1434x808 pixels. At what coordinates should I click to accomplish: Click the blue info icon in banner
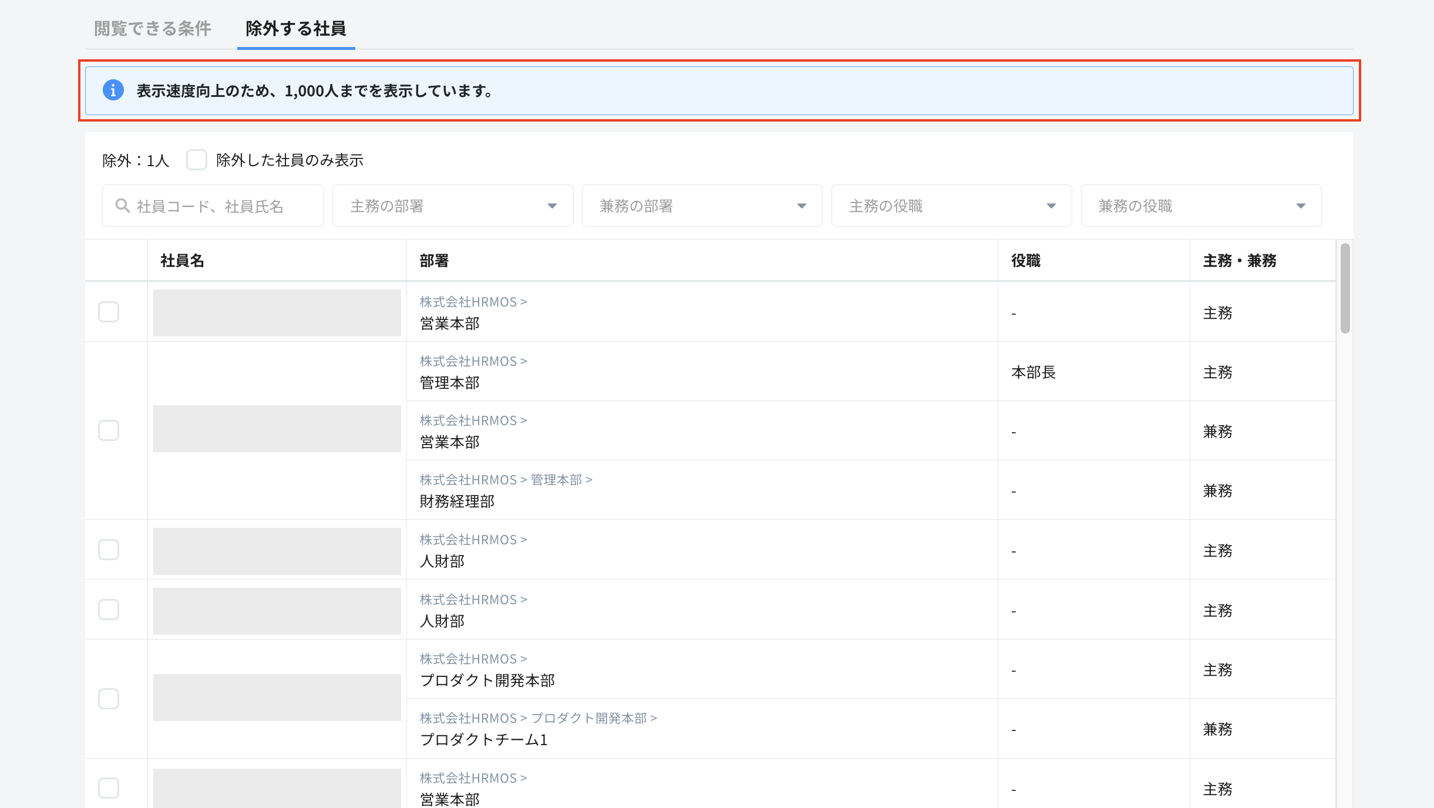pos(113,90)
